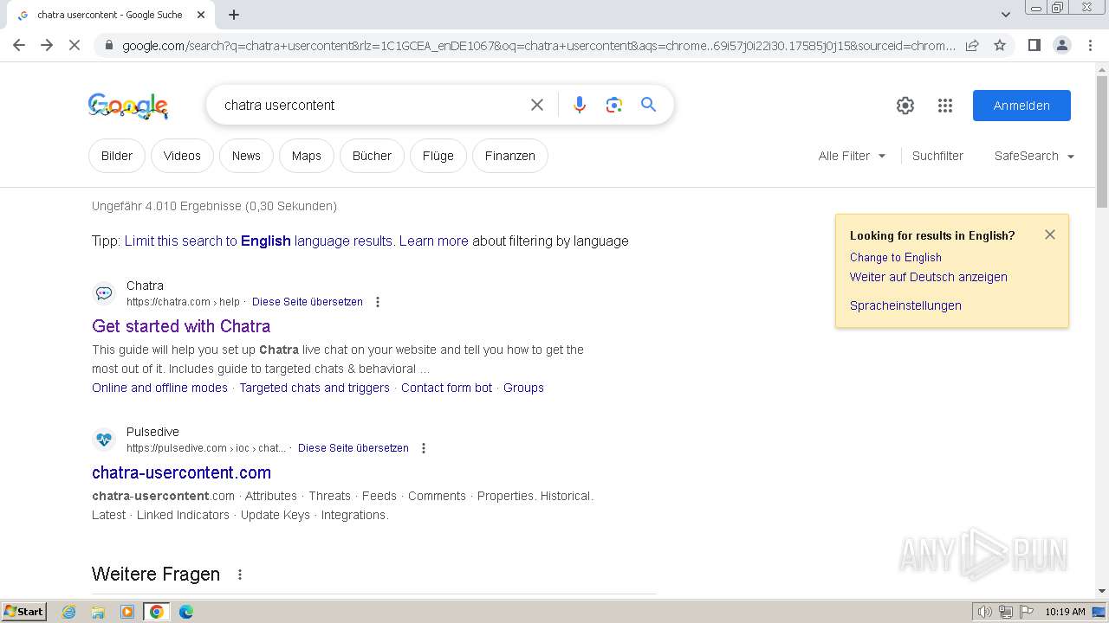Click the Anmelden button

tap(1021, 106)
